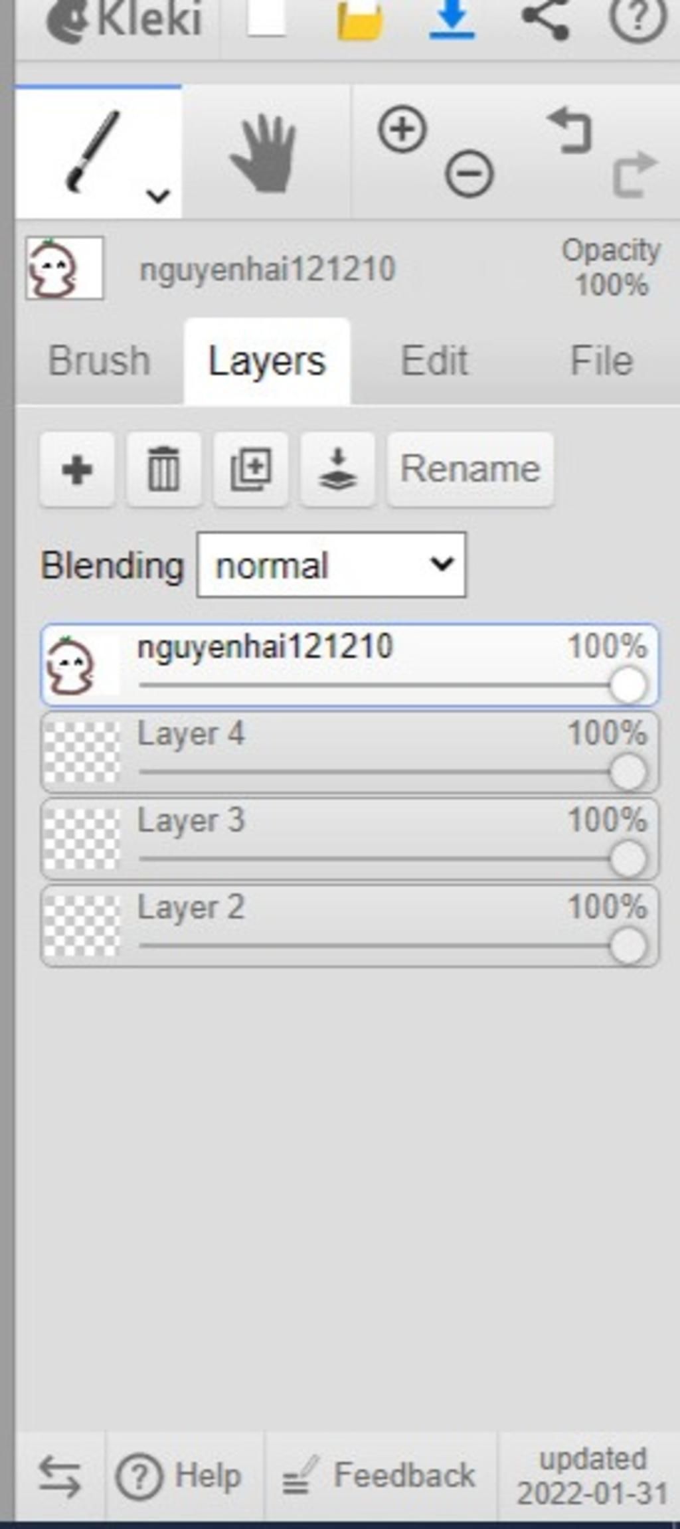This screenshot has width=680, height=1529.
Task: Activate the hand pan tool
Action: point(264,153)
